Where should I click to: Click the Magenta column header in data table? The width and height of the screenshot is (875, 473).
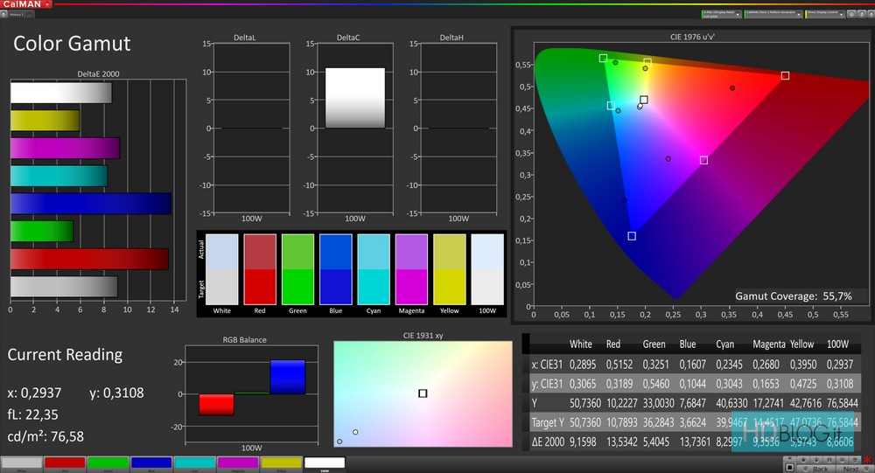pyautogui.click(x=769, y=344)
